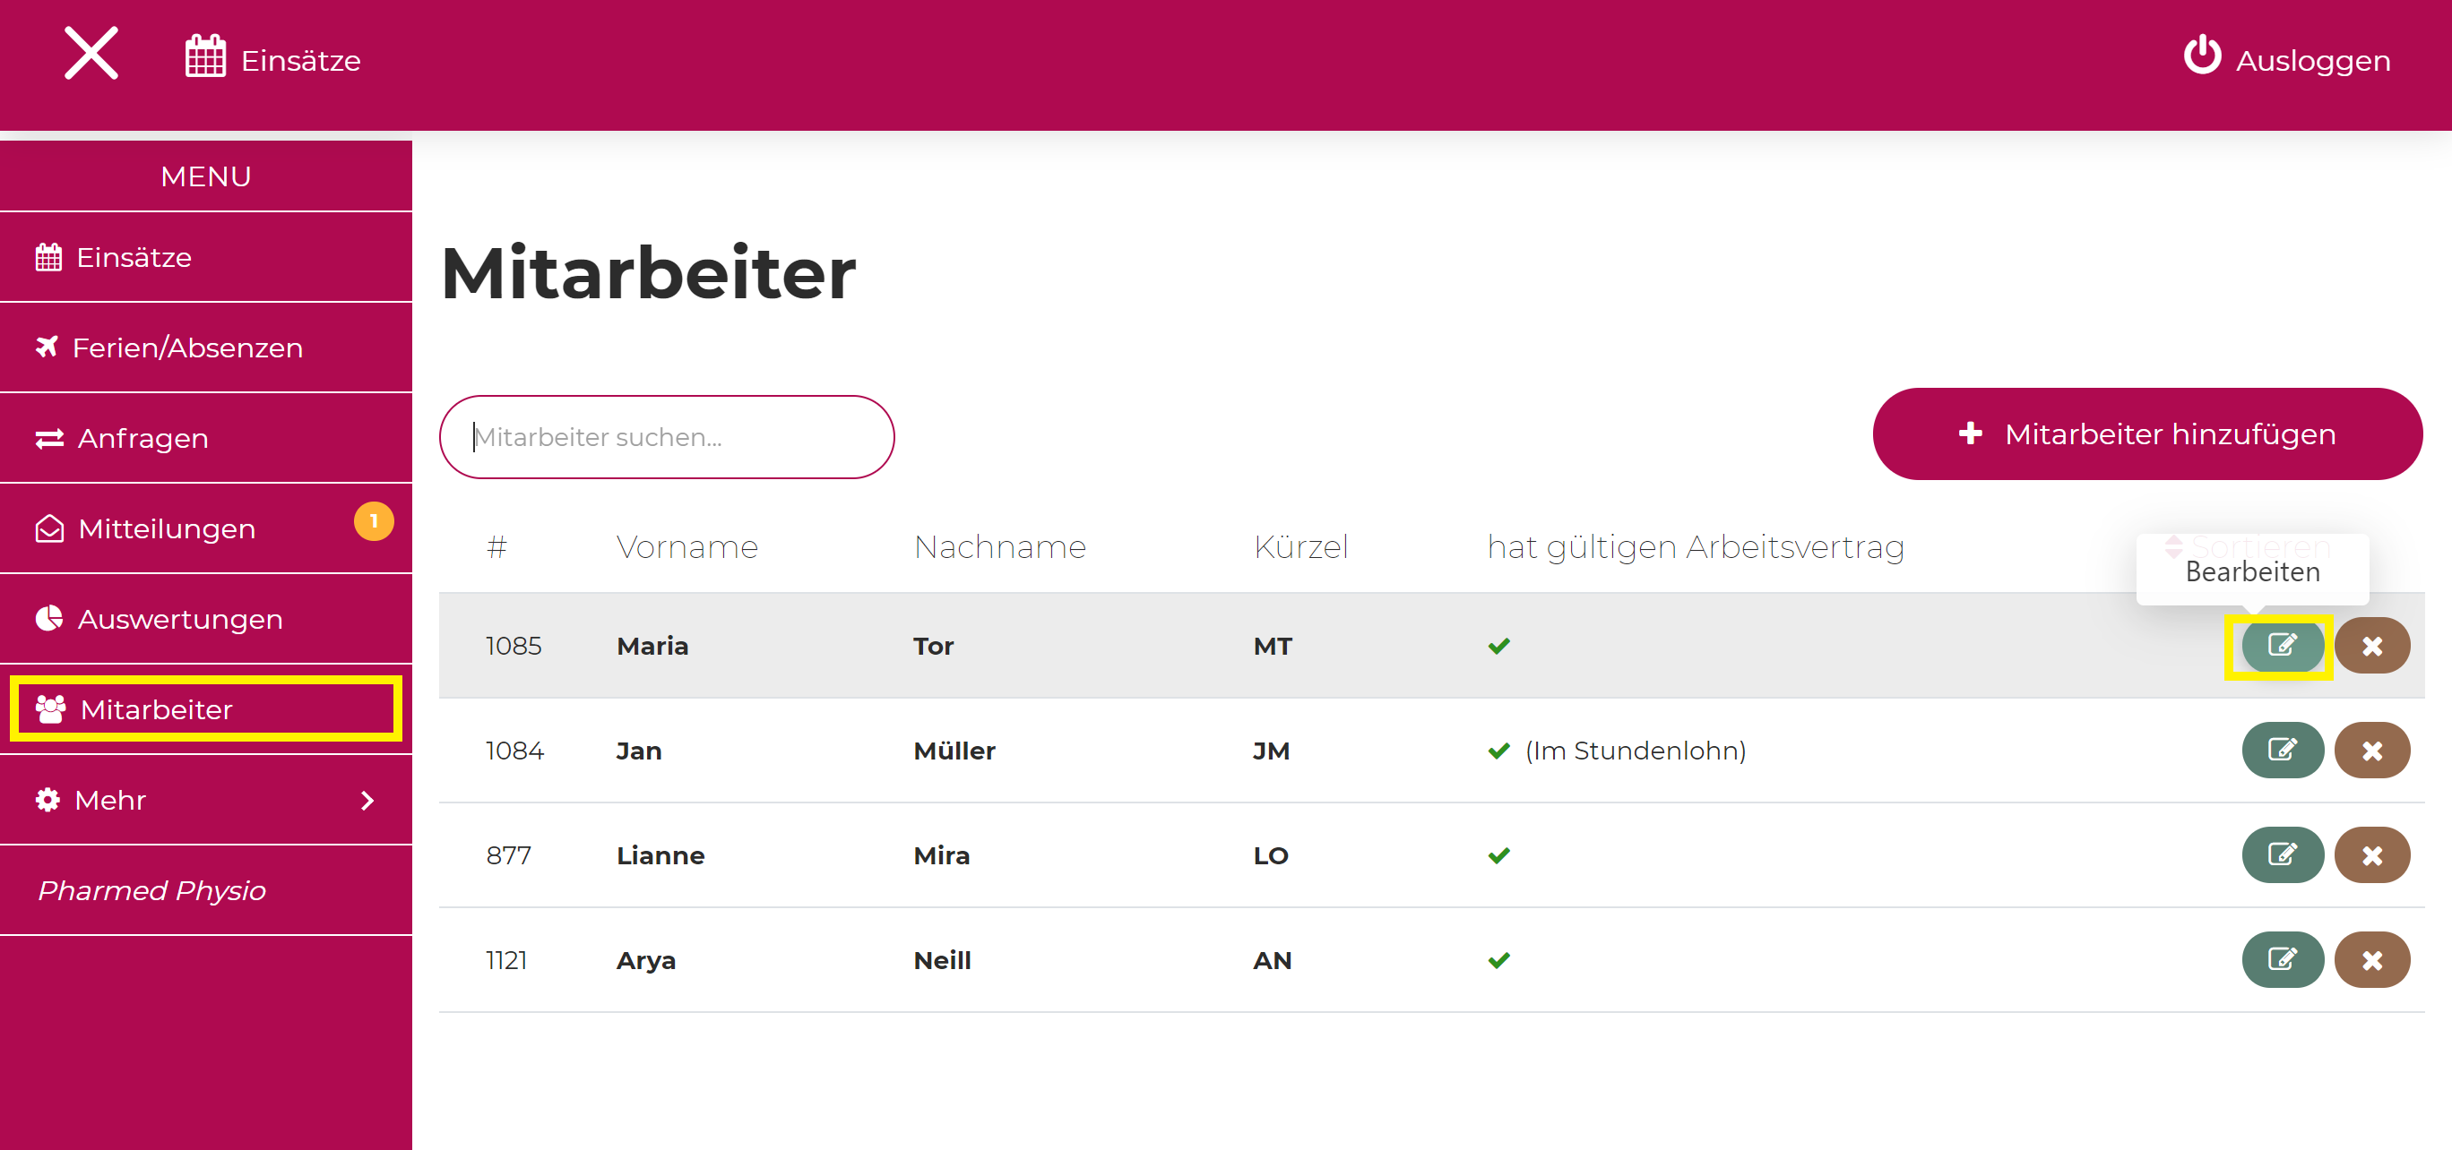Edit Lianne Mira's employee record
Image resolution: width=2452 pixels, height=1150 pixels.
pos(2282,855)
